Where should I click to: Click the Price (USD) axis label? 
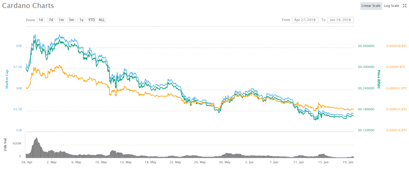[x=379, y=79]
